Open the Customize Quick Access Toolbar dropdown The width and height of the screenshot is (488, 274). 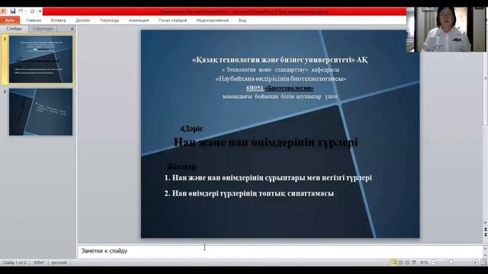pyautogui.click(x=40, y=11)
